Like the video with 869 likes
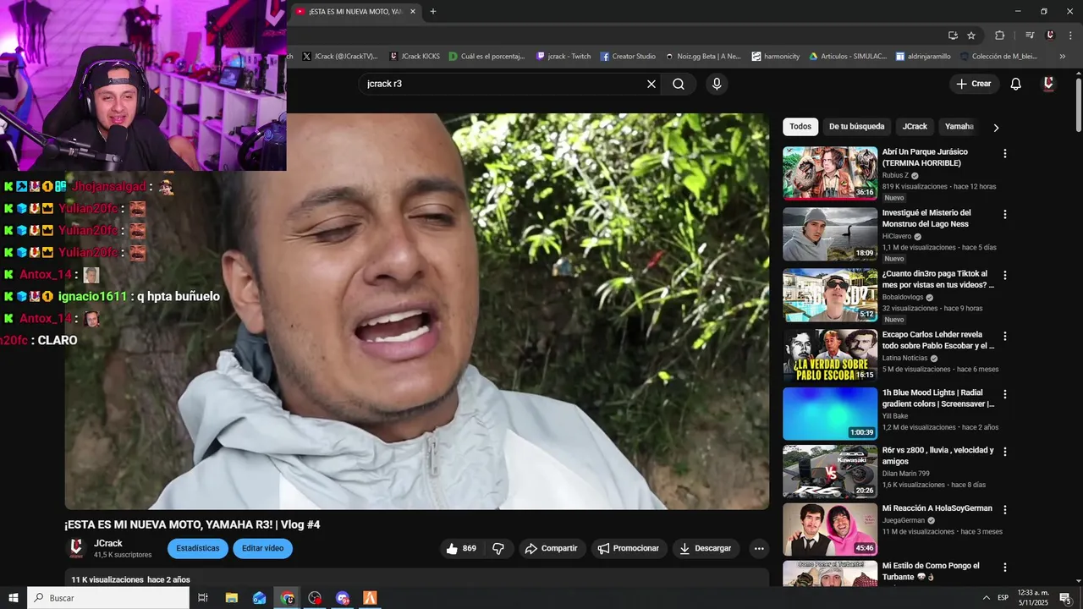This screenshot has width=1083, height=609. pyautogui.click(x=461, y=548)
